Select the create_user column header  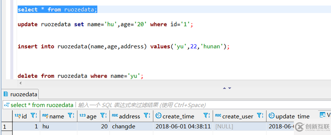(240, 116)
